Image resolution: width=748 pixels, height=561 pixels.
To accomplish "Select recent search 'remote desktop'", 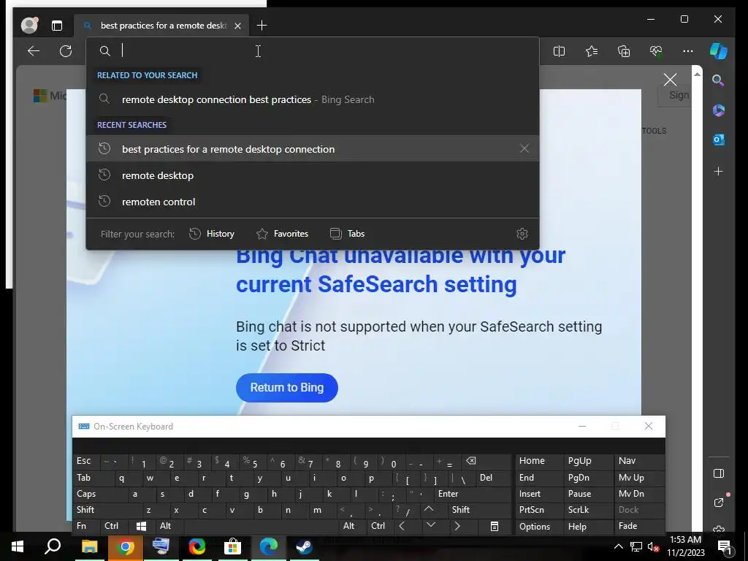I will coord(313,175).
